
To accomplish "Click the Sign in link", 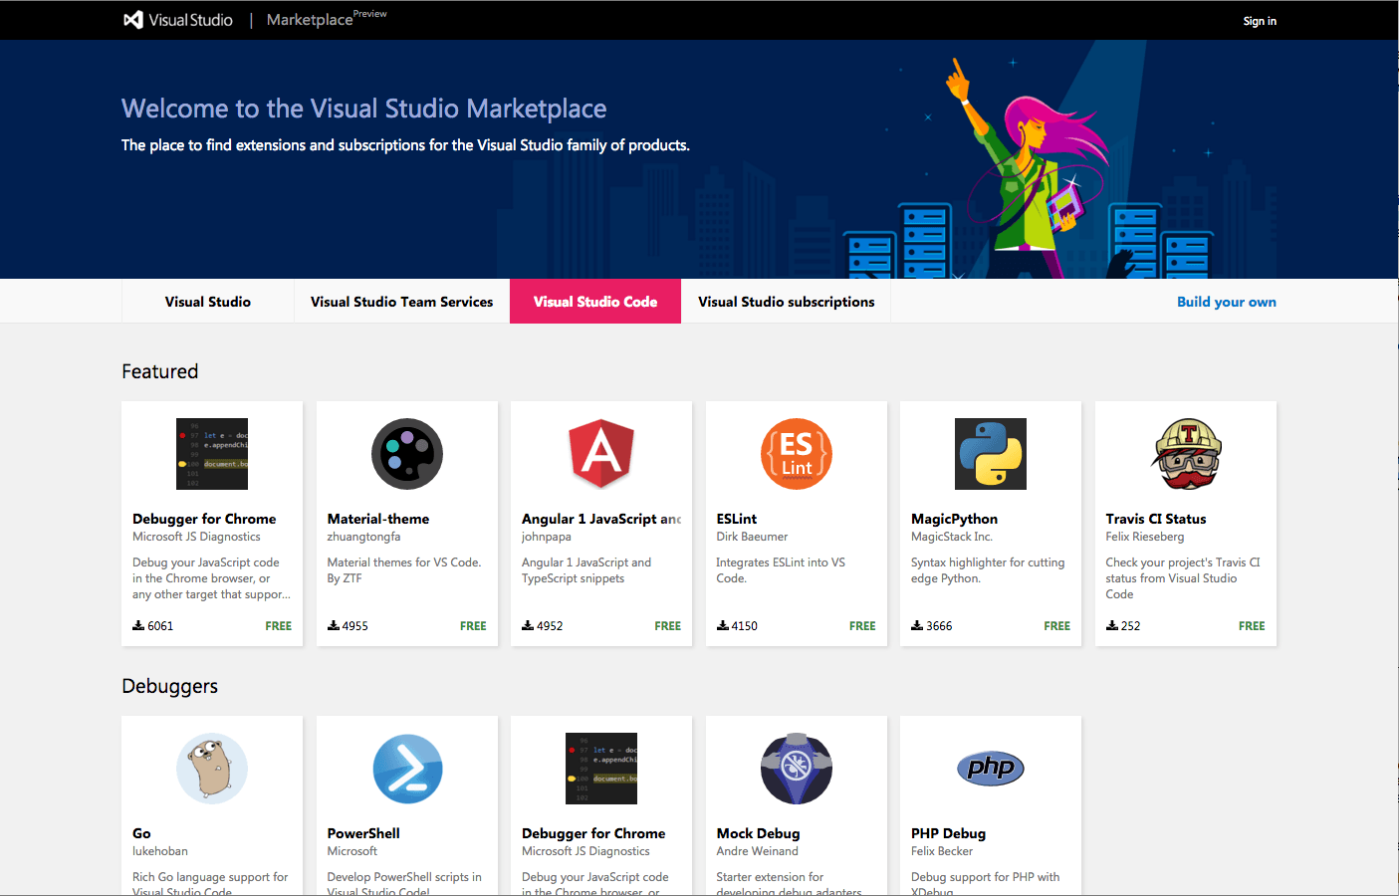I will [1259, 21].
